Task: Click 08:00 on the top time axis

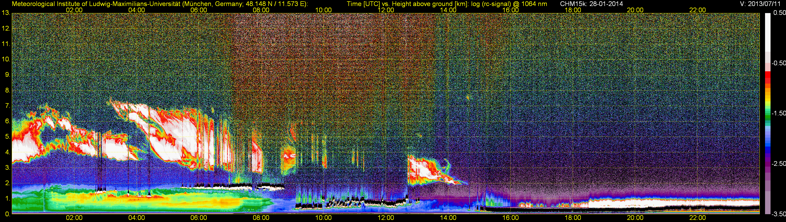Action: (x=261, y=10)
